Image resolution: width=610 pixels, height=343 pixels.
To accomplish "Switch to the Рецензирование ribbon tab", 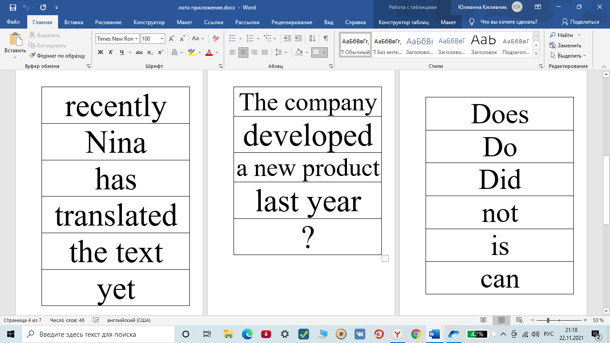I will pyautogui.click(x=292, y=22).
